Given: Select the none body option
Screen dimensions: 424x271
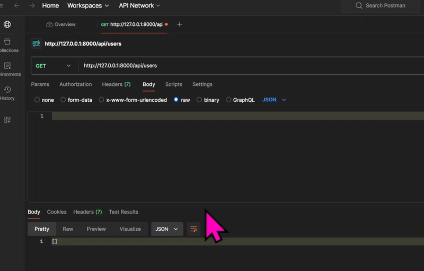Looking at the screenshot, I should tap(37, 100).
